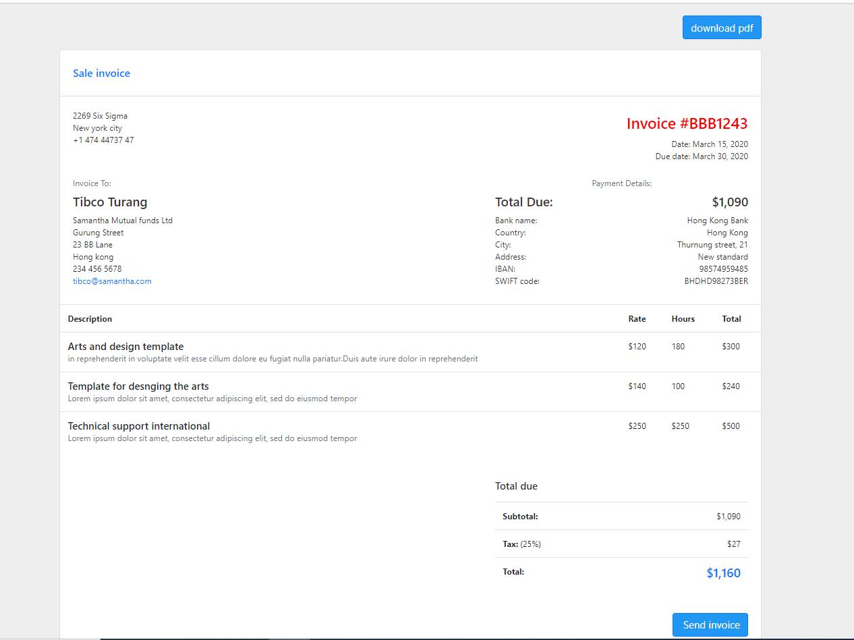Click the Send invoice button
854x640 pixels.
[x=710, y=624]
